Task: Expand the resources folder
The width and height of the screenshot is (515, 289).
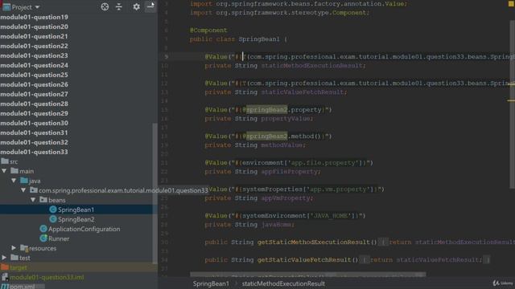Action: tap(14, 248)
